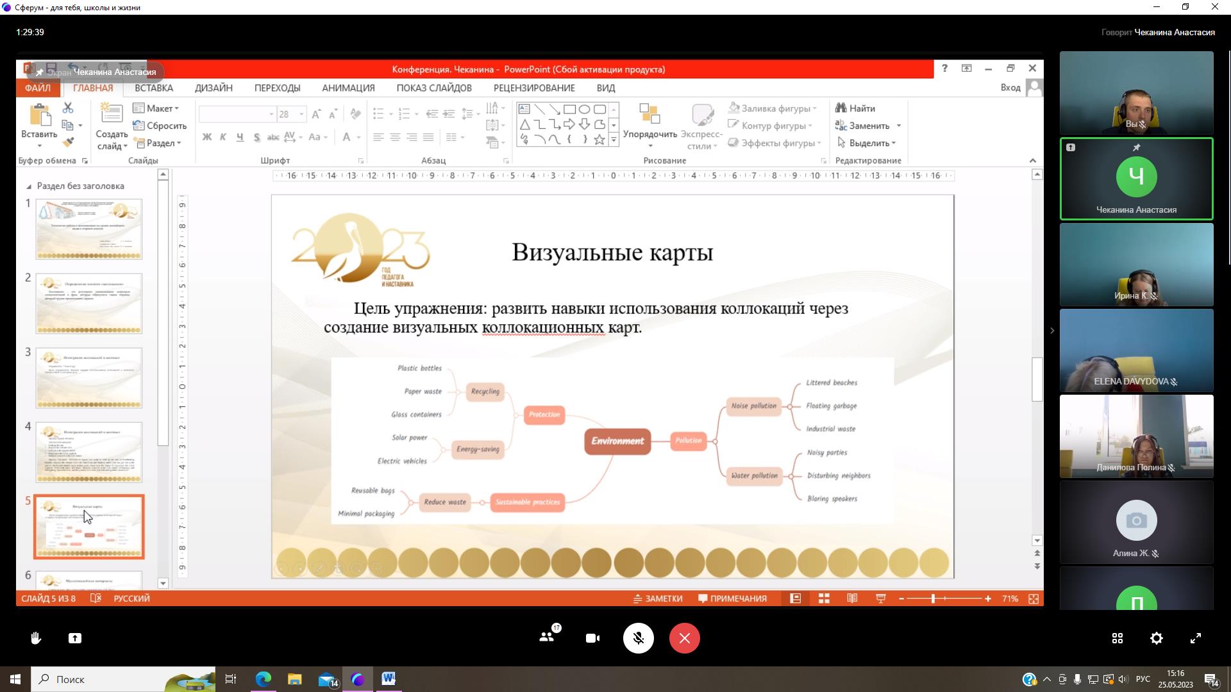The width and height of the screenshot is (1231, 692).
Task: Toggle slide sorter view icon
Action: coord(824,598)
